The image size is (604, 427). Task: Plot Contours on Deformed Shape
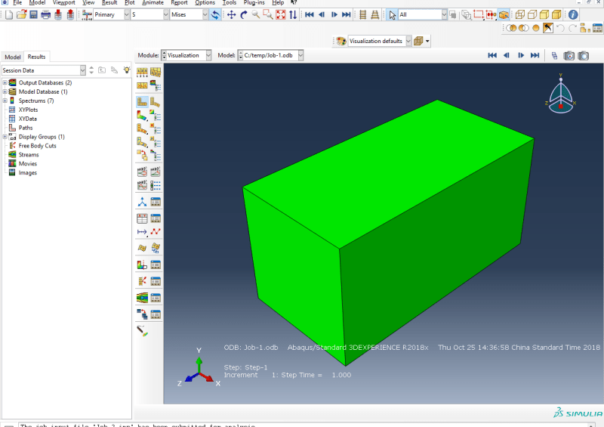142,115
